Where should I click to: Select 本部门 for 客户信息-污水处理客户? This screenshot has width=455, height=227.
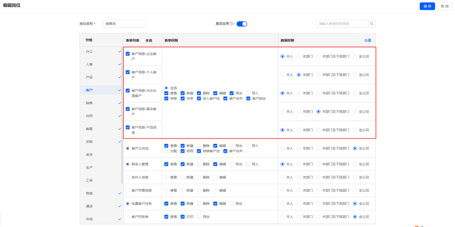(x=299, y=93)
